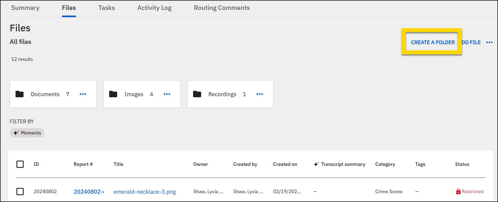The width and height of the screenshot is (498, 202).
Task: Sort by the Created on column header
Action: 285,164
